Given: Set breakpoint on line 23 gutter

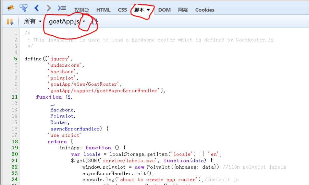Looking at the screenshot, I should (x=15, y=173).
